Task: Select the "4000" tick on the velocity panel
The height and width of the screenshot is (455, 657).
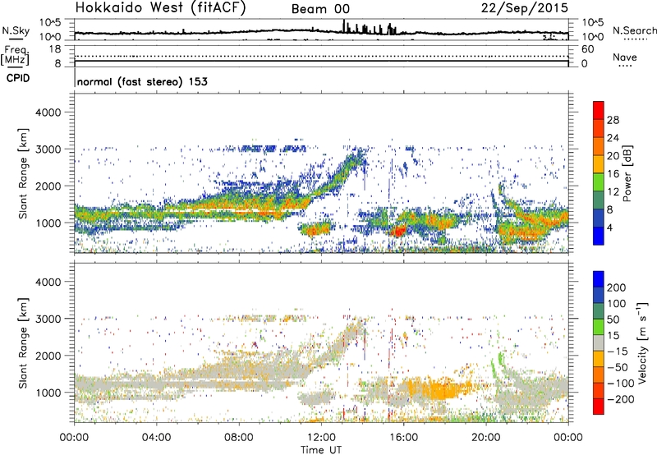Action: 48,282
